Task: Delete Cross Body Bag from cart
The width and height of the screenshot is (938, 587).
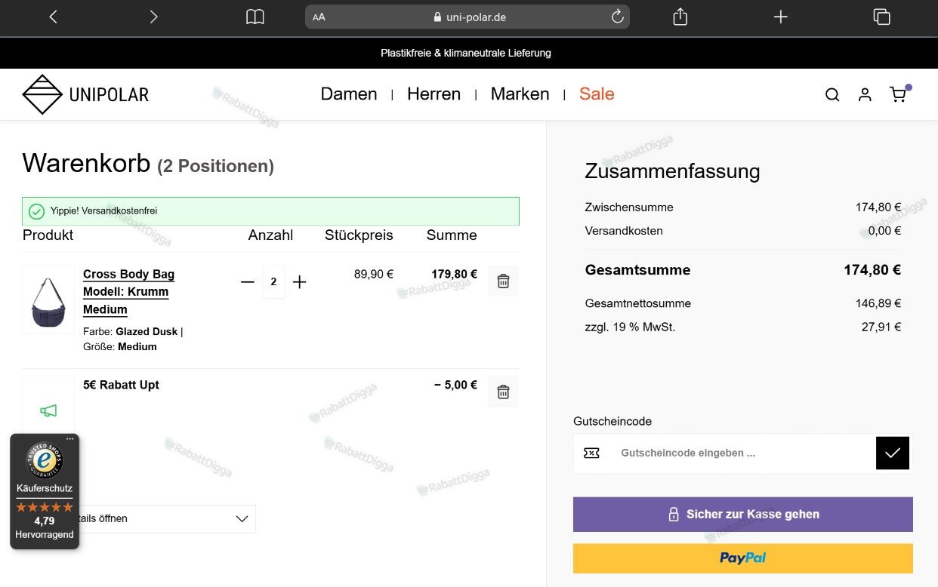Action: point(503,281)
